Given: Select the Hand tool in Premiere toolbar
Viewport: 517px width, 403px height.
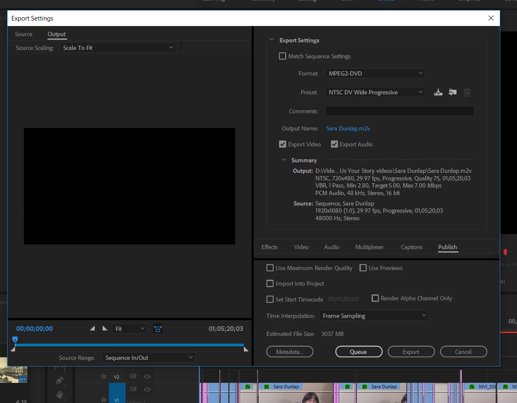Looking at the screenshot, I should (x=59, y=394).
